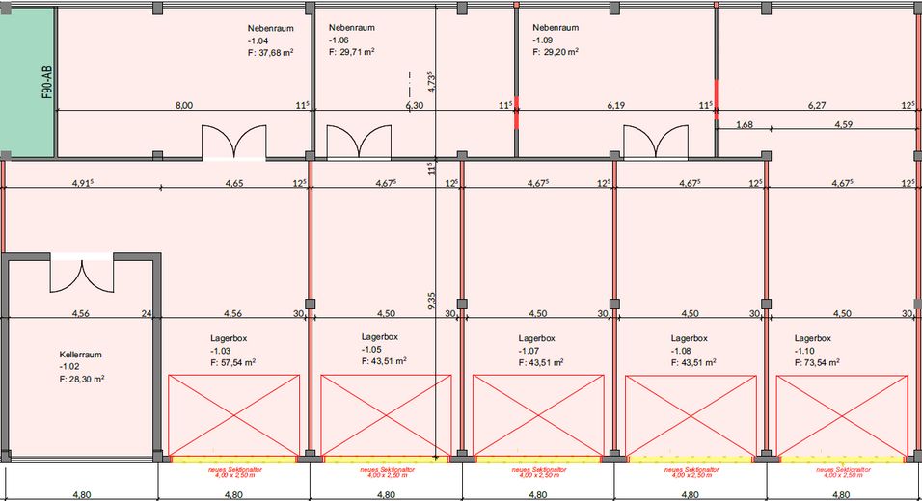Screen dimensions: 922x501
Task: Click the 4,56 dimension inside the Kellerraum
Action: click(81, 313)
